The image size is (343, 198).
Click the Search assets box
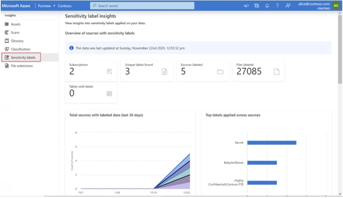coord(142,6)
